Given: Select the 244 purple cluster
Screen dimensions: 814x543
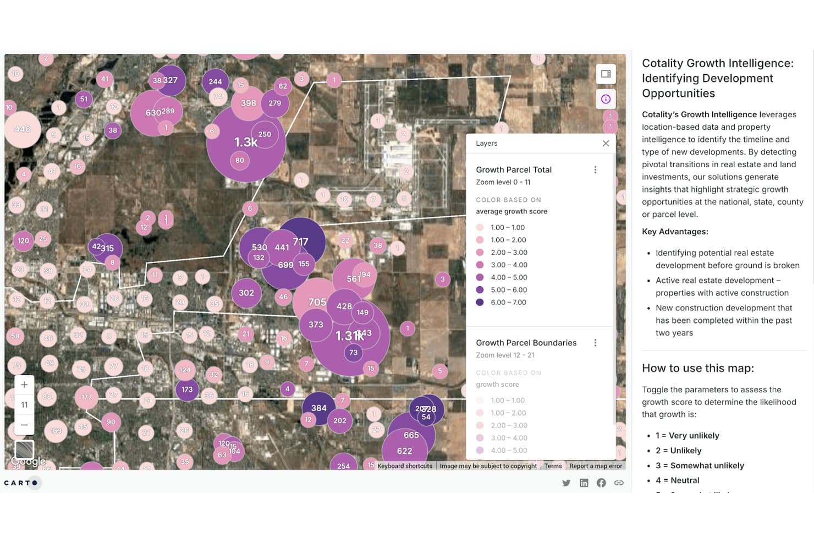Looking at the screenshot, I should pos(216,82).
